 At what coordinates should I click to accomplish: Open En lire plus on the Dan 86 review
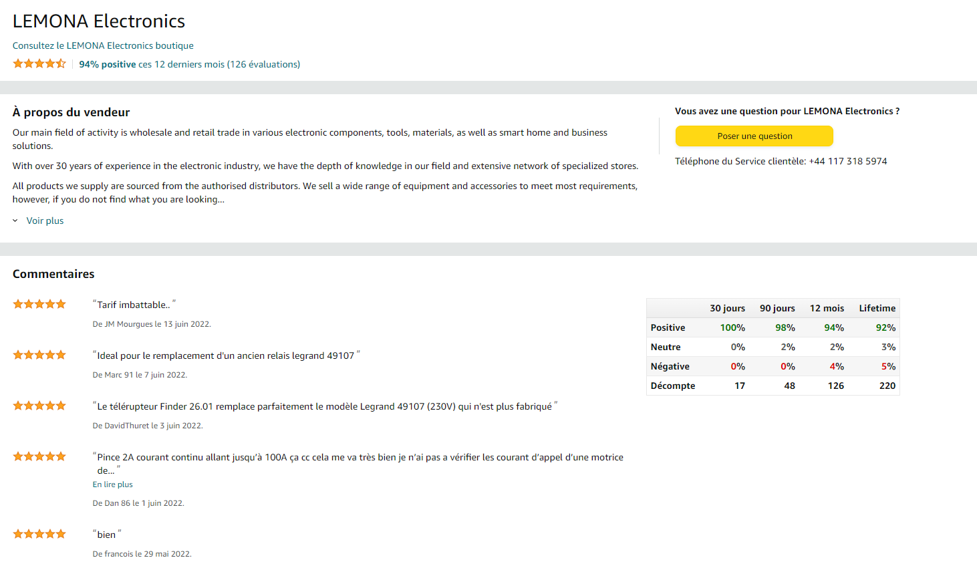click(x=112, y=484)
